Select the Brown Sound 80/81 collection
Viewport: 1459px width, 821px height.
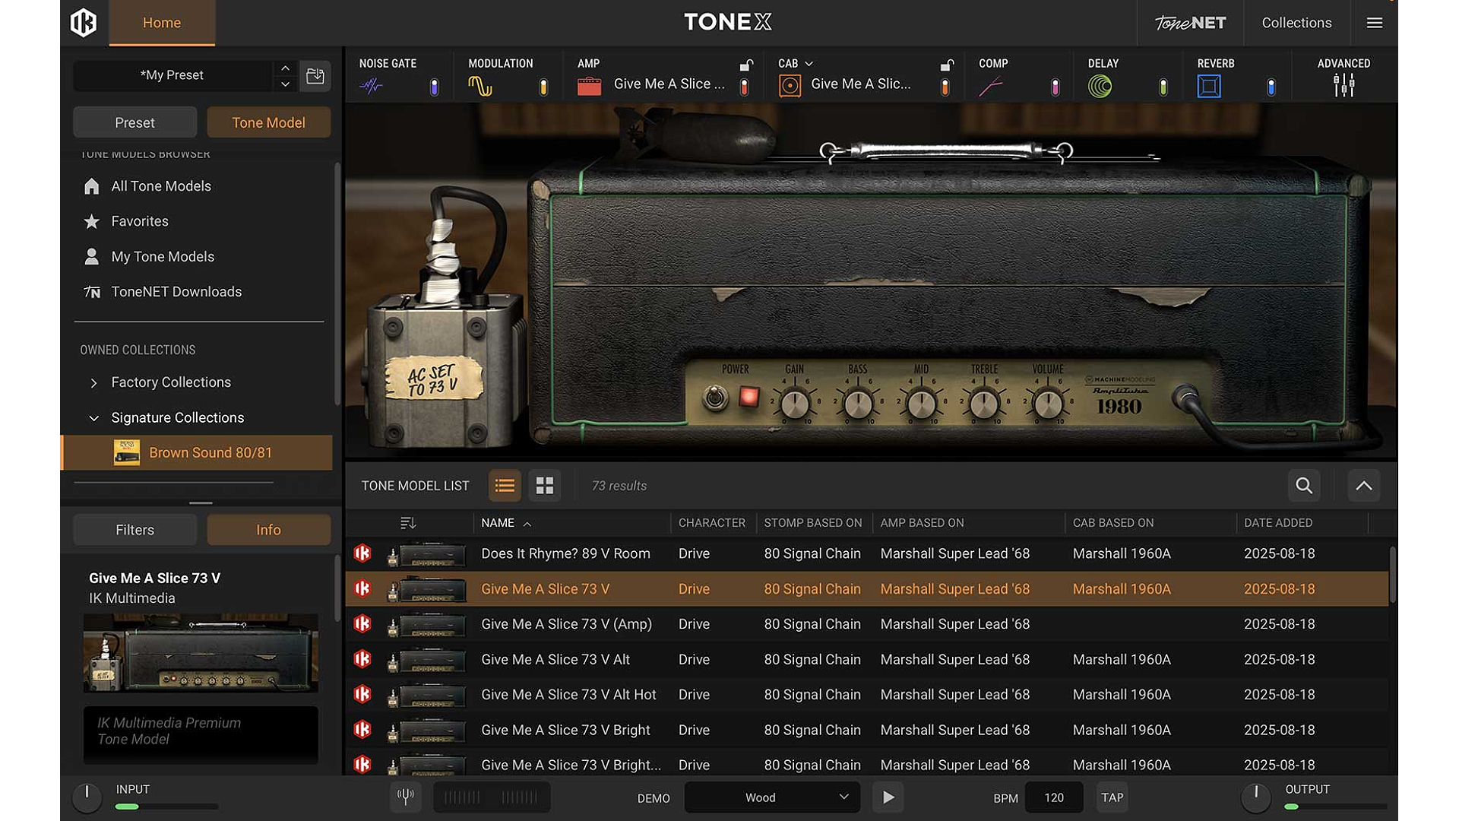coord(198,452)
